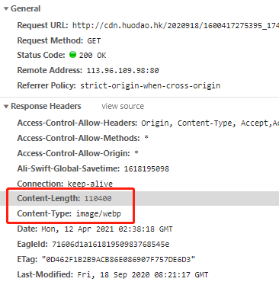Collapse the Response Headers section triangle
This screenshot has width=279, height=285.
click(x=6, y=107)
